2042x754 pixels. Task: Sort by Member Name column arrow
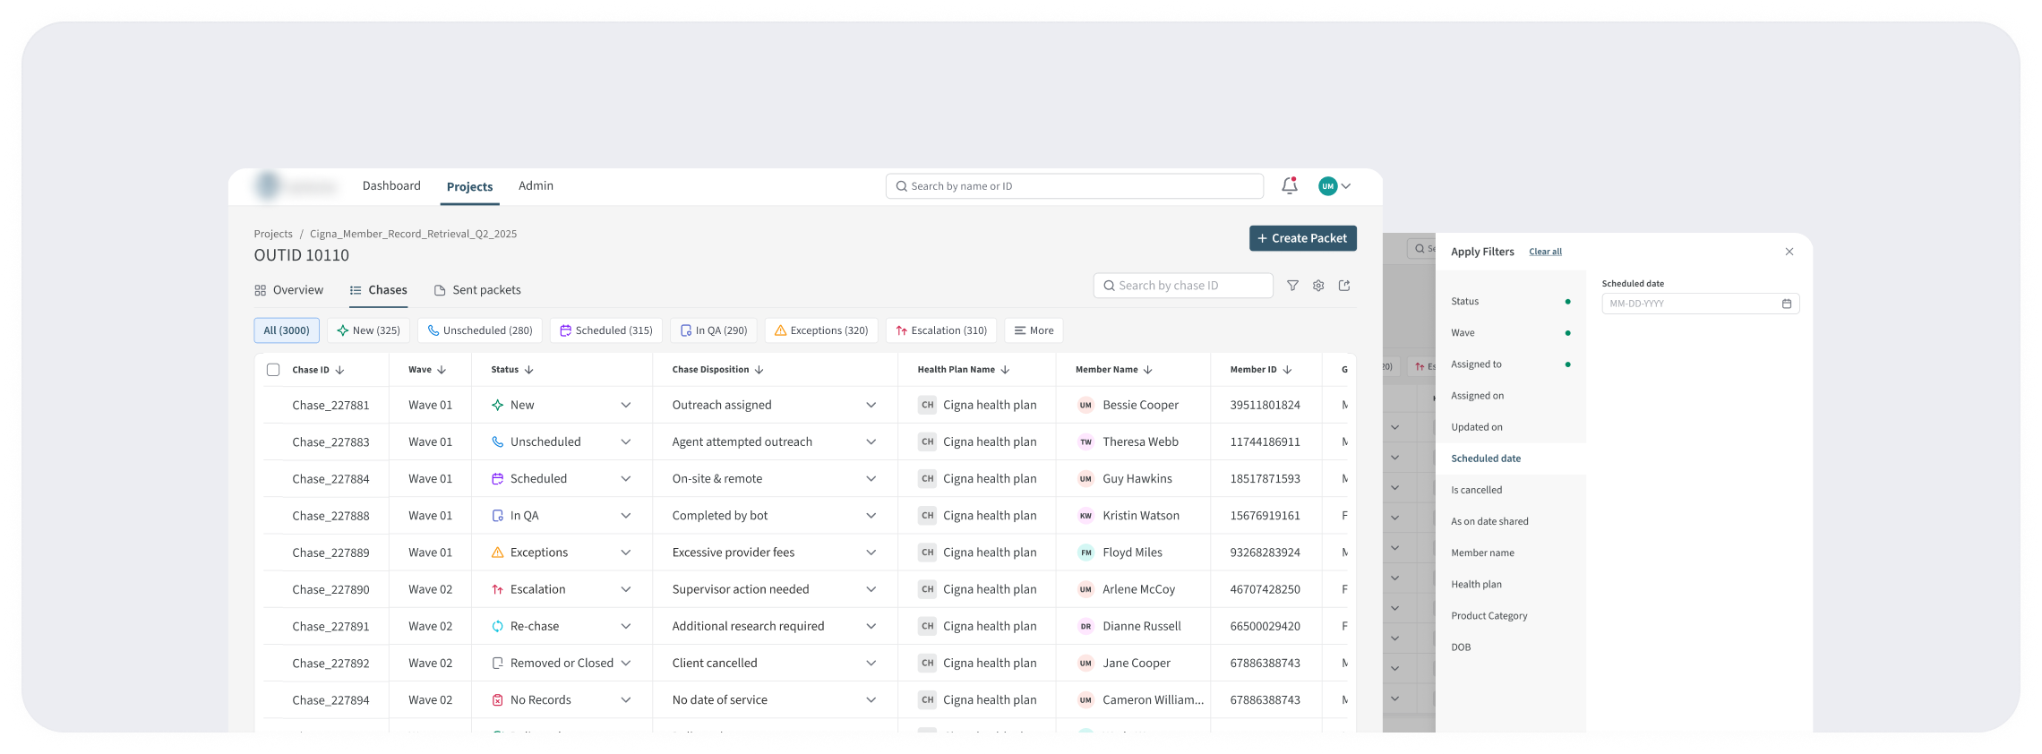1148,370
